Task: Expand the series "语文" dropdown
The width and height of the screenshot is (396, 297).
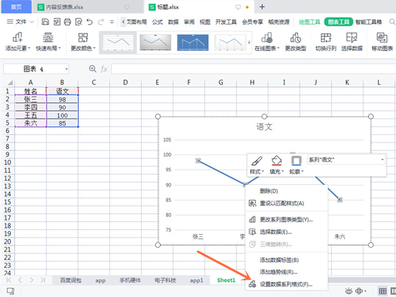Action: 382,160
